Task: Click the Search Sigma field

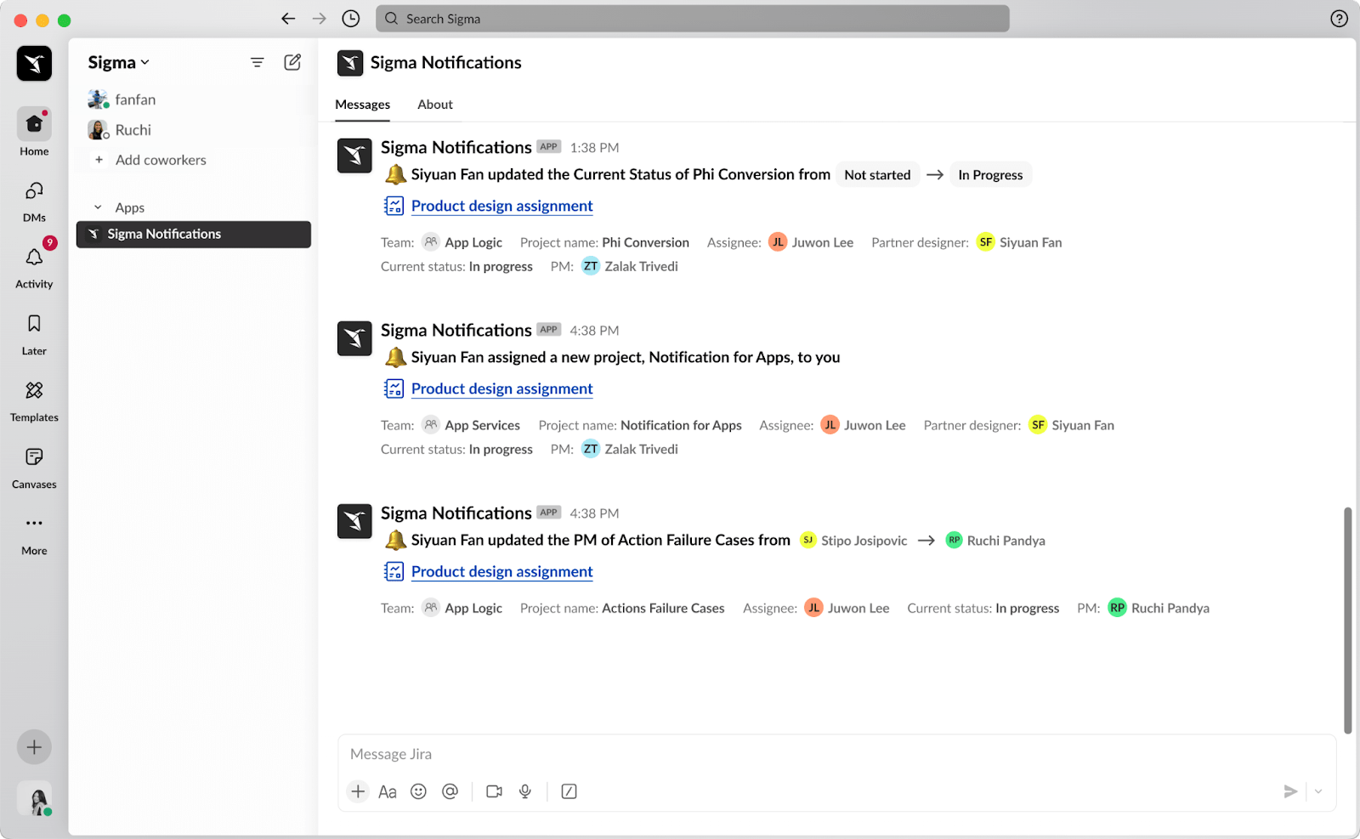Action: [x=693, y=19]
